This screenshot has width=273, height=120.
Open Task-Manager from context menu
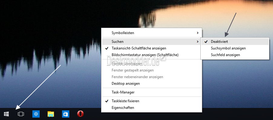[152, 92]
